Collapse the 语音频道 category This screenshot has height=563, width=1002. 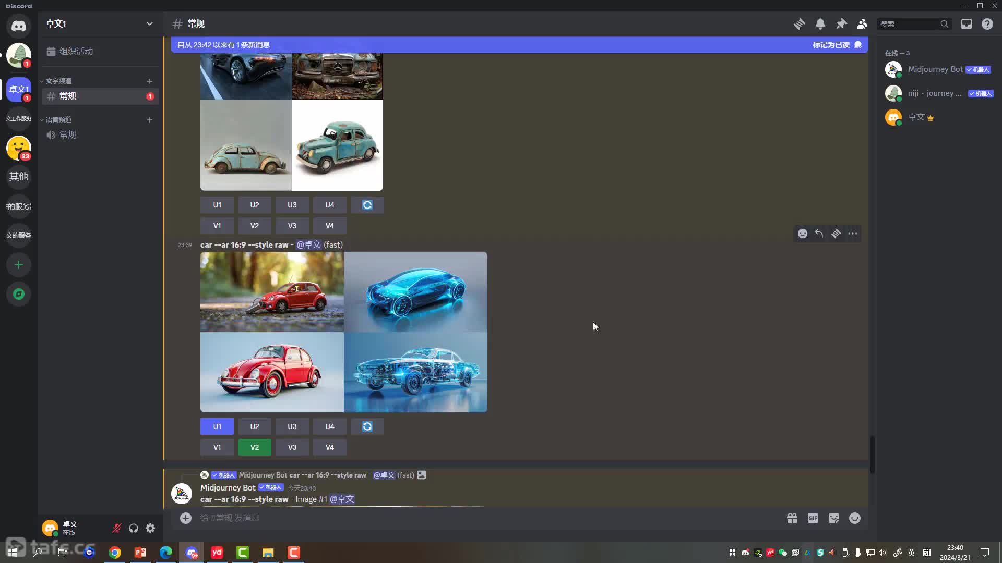[57, 120]
